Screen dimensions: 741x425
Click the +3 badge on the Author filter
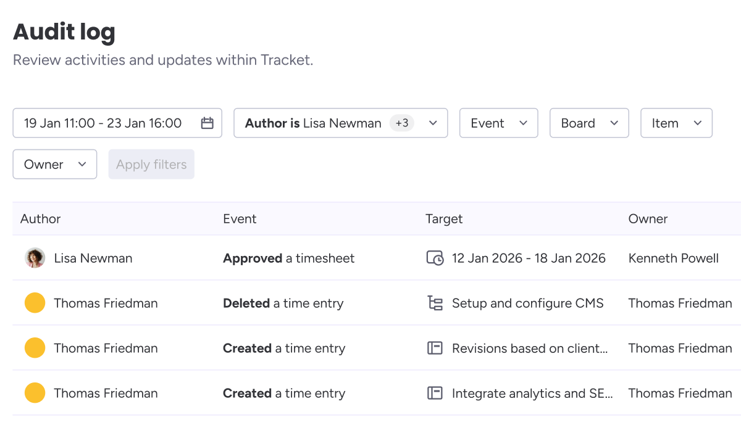[402, 123]
